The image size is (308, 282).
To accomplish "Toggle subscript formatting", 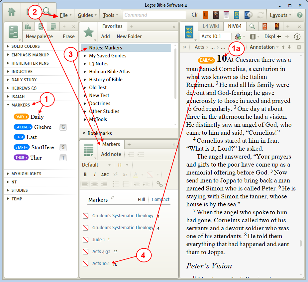I will [x=125, y=175].
